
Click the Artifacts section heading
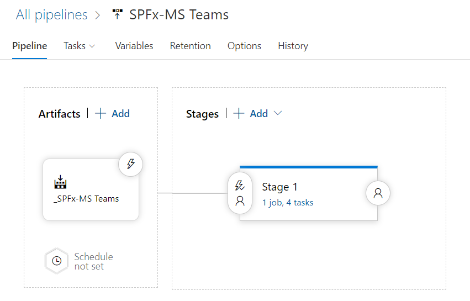pyautogui.click(x=59, y=114)
